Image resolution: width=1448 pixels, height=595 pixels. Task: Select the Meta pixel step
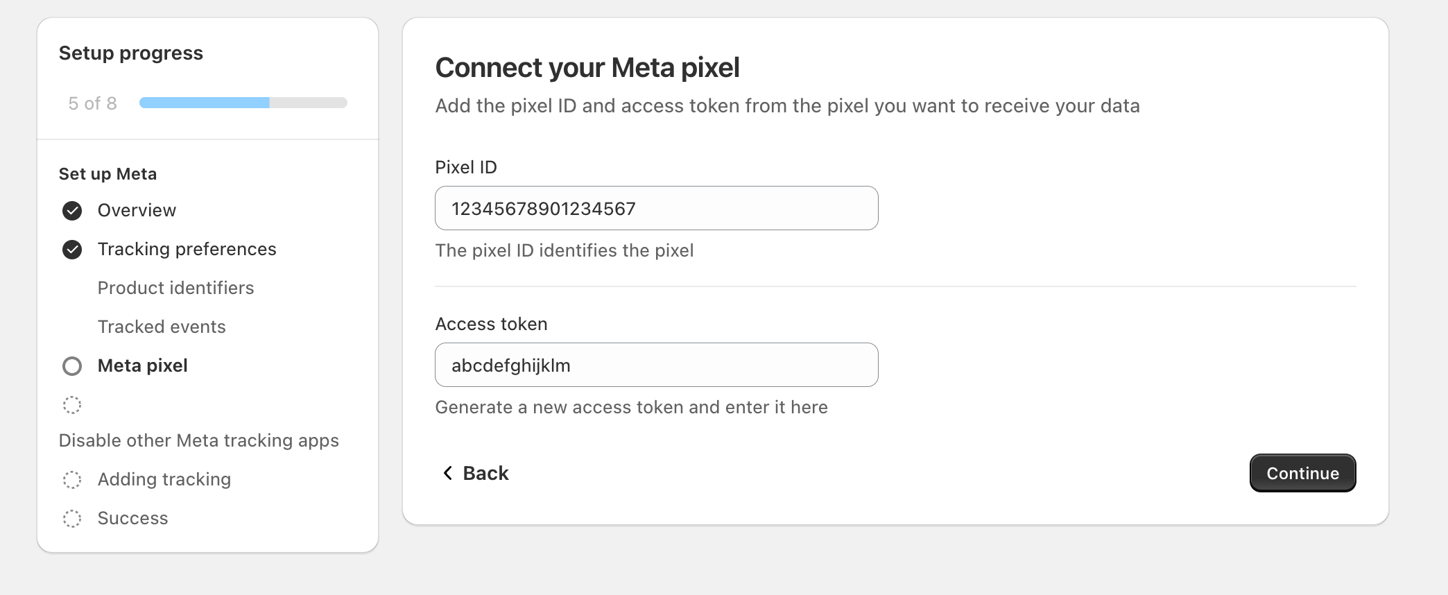(142, 365)
